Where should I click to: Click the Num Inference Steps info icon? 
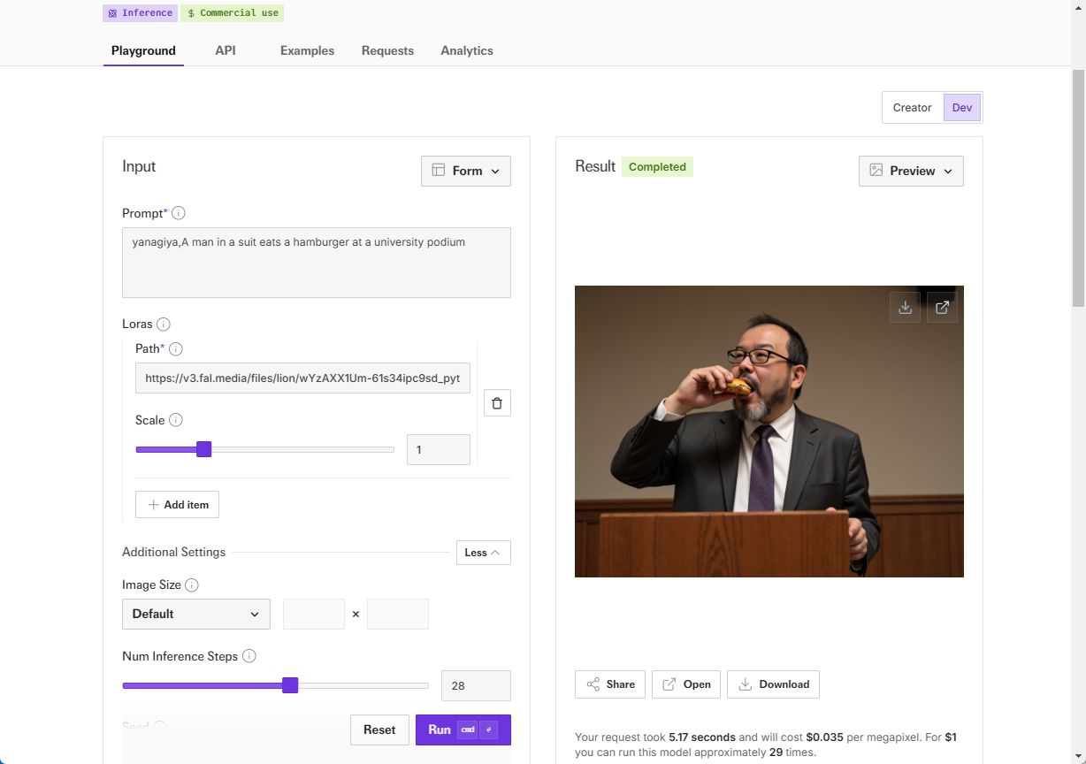[249, 656]
